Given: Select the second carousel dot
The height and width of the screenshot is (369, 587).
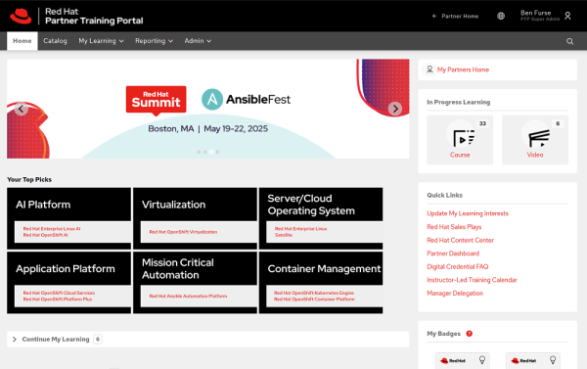Looking at the screenshot, I should (204, 152).
